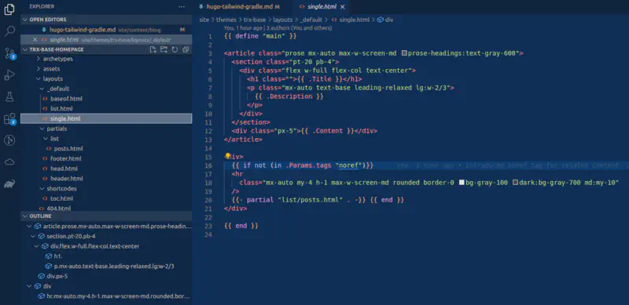Click '{{ .Content }}' on line 12
Image resolution: width=629 pixels, height=305 pixels.
coord(329,131)
